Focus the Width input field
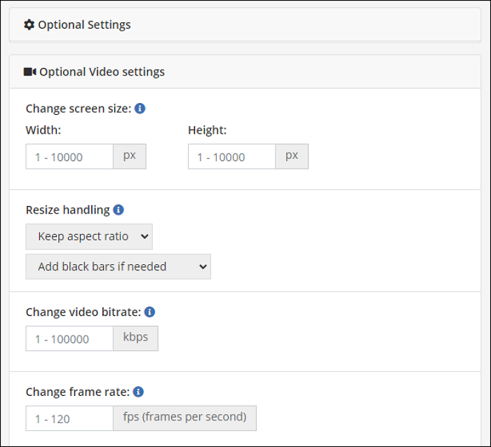 coord(69,157)
